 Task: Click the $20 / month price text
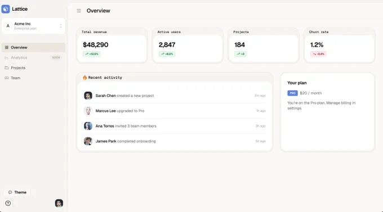tap(311, 93)
